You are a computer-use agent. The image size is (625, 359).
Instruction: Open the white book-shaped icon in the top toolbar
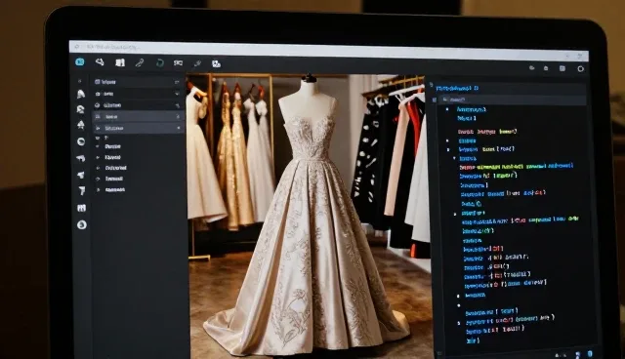point(120,62)
